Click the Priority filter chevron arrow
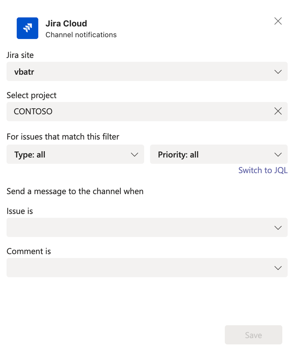The width and height of the screenshot is (296, 357). click(x=278, y=154)
